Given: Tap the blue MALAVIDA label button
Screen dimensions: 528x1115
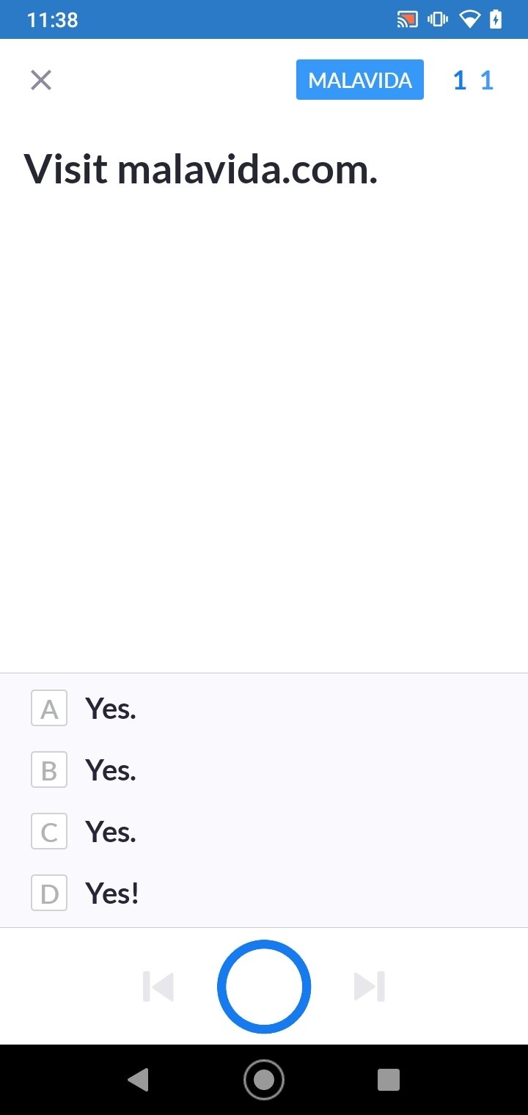Looking at the screenshot, I should pyautogui.click(x=360, y=79).
